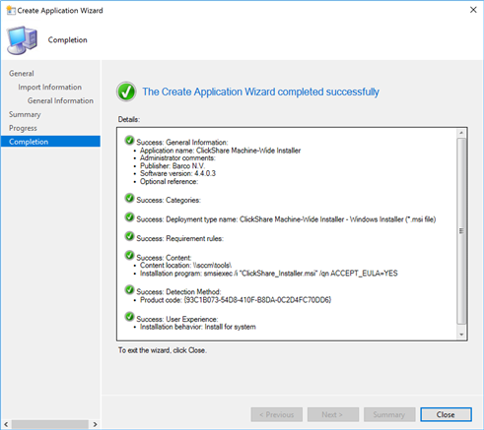Select Import Information in sidebar

click(49, 88)
